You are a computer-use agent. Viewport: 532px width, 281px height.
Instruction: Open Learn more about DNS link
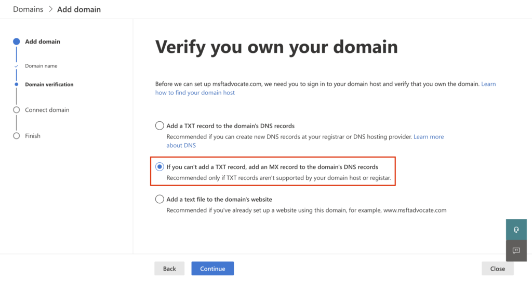click(428, 137)
